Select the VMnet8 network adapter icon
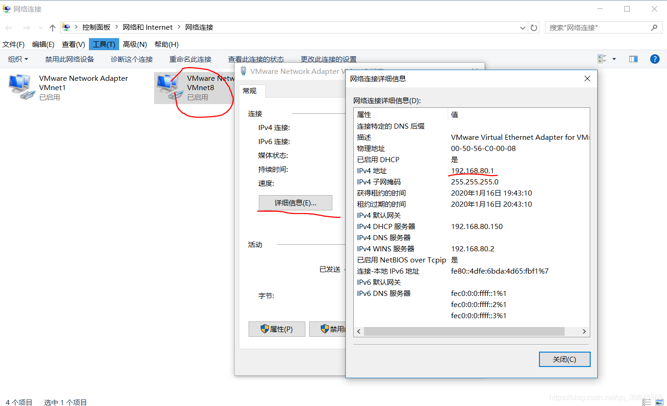The height and width of the screenshot is (406, 667). (169, 87)
